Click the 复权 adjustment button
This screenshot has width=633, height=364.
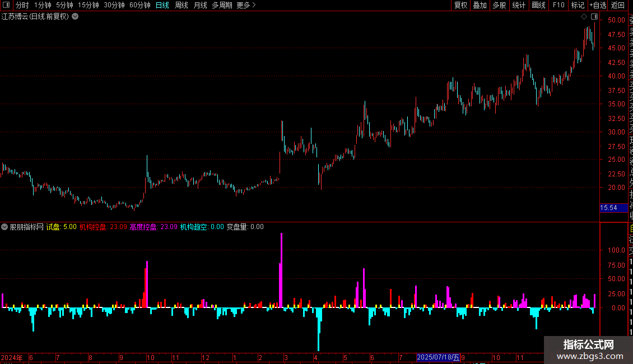click(460, 5)
